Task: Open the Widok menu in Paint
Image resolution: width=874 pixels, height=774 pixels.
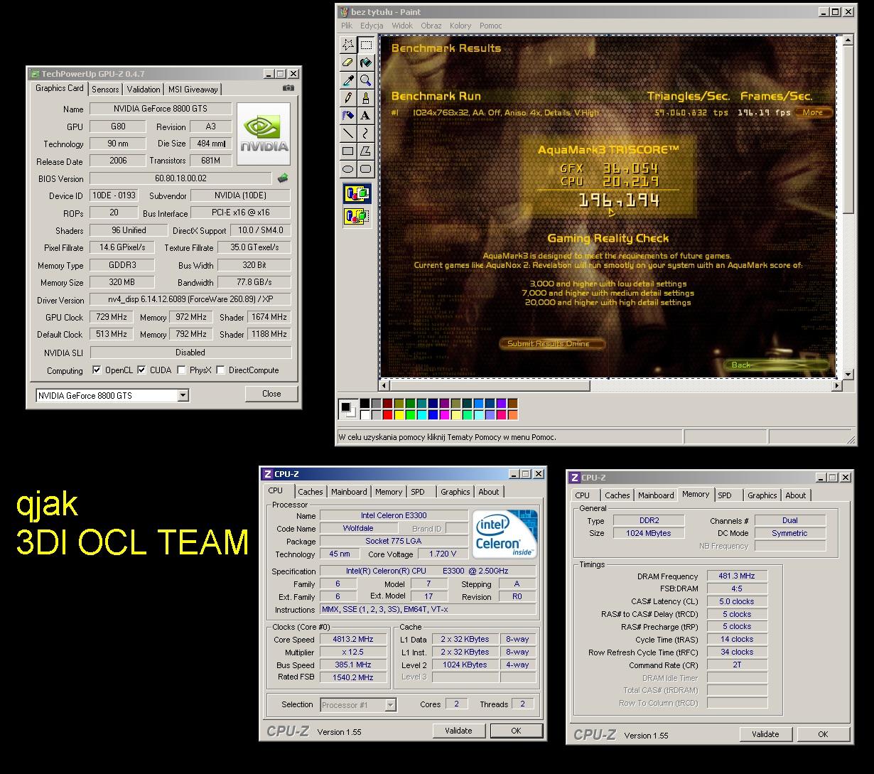Action: (x=402, y=26)
